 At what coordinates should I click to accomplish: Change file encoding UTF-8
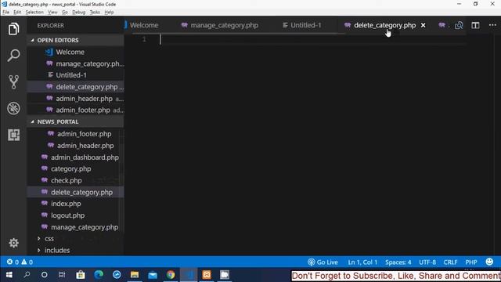(x=427, y=262)
